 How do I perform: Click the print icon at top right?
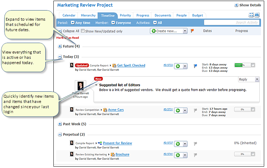click(257, 15)
